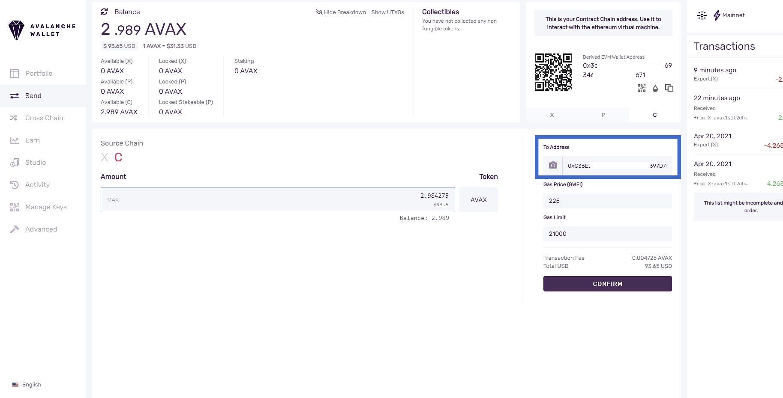Show UTXOs for the balance
The height and width of the screenshot is (398, 783).
[387, 12]
